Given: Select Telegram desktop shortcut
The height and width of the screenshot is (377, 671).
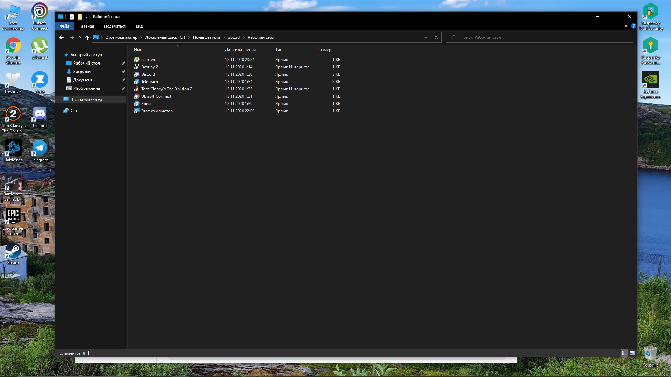Looking at the screenshot, I should pyautogui.click(x=39, y=151).
